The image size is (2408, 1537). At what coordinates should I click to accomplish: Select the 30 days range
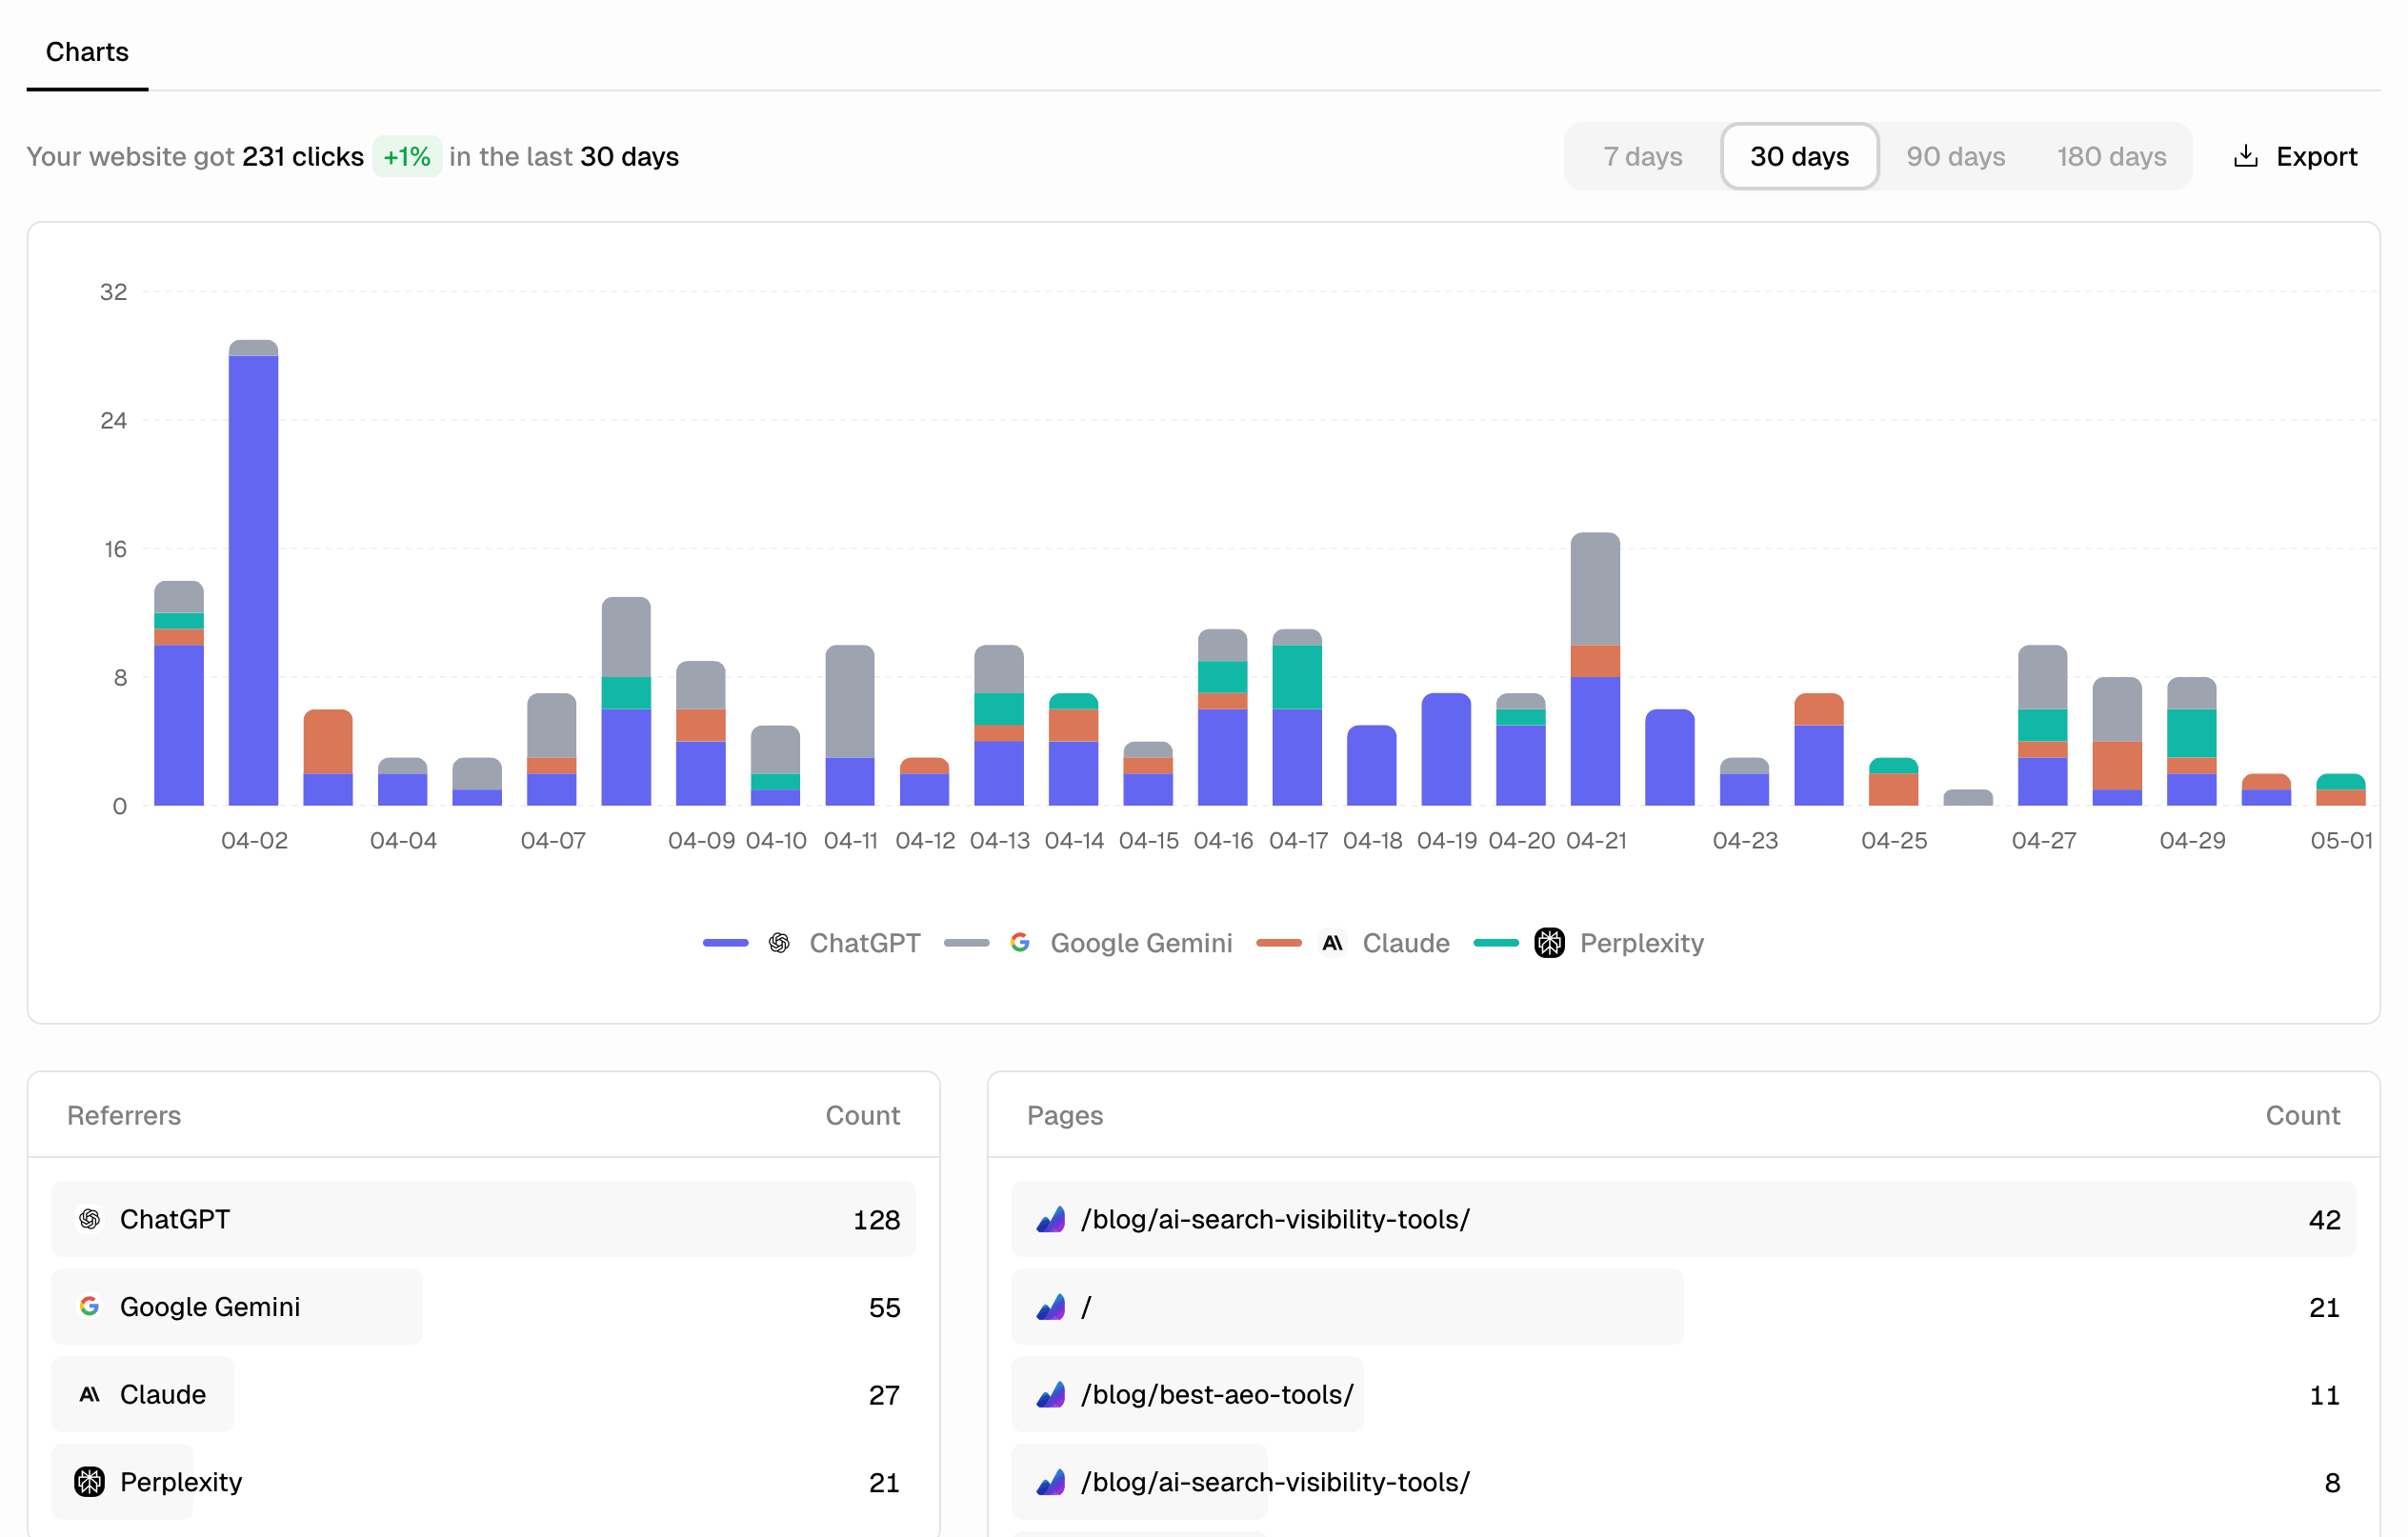(x=1799, y=157)
